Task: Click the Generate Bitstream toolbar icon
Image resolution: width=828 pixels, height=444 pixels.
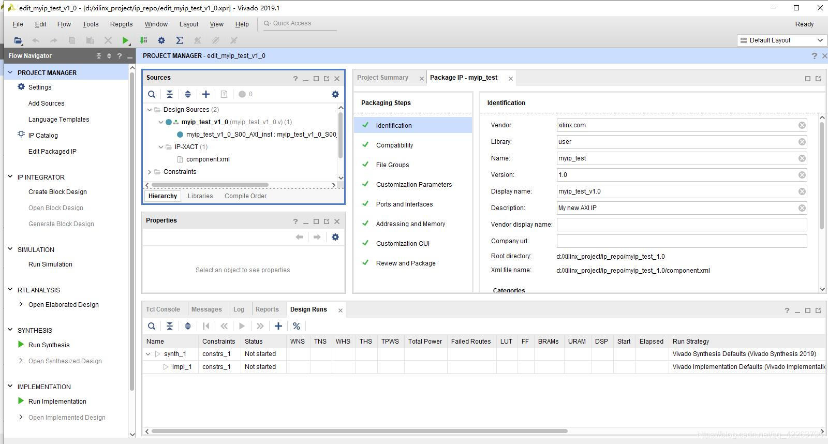Action: [x=144, y=40]
